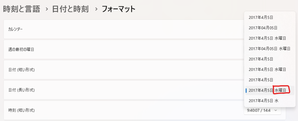Click the 時刻 (短い形式) row label
Viewport: 298px width, 121px height.
(x=22, y=110)
